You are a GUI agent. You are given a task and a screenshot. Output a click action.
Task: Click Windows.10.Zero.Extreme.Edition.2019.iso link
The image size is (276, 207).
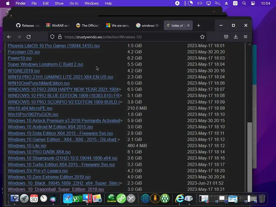(49, 177)
